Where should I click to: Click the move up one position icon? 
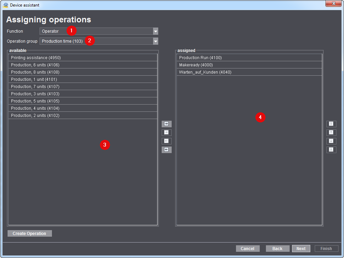point(331,132)
